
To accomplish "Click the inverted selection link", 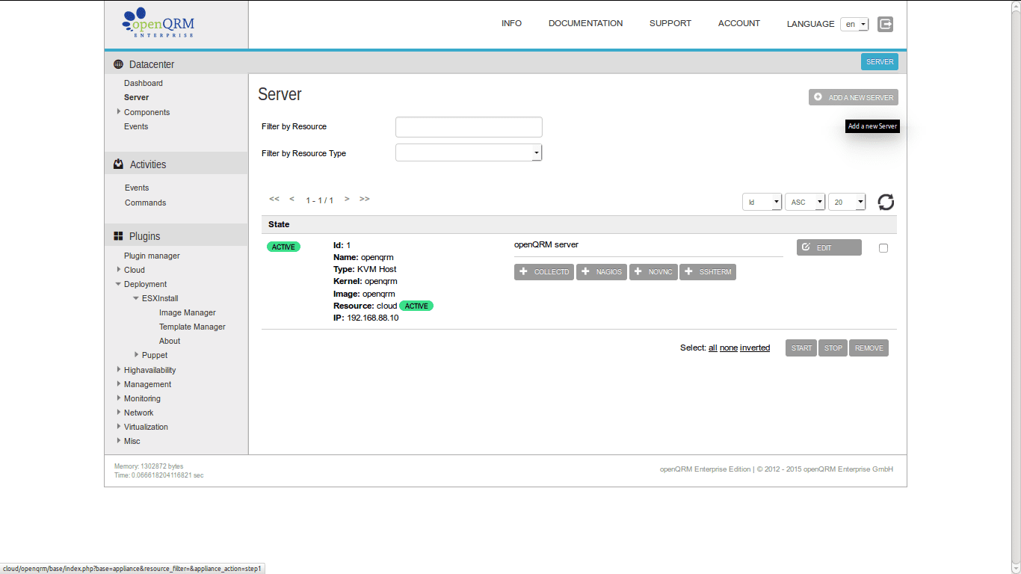I will click(755, 348).
